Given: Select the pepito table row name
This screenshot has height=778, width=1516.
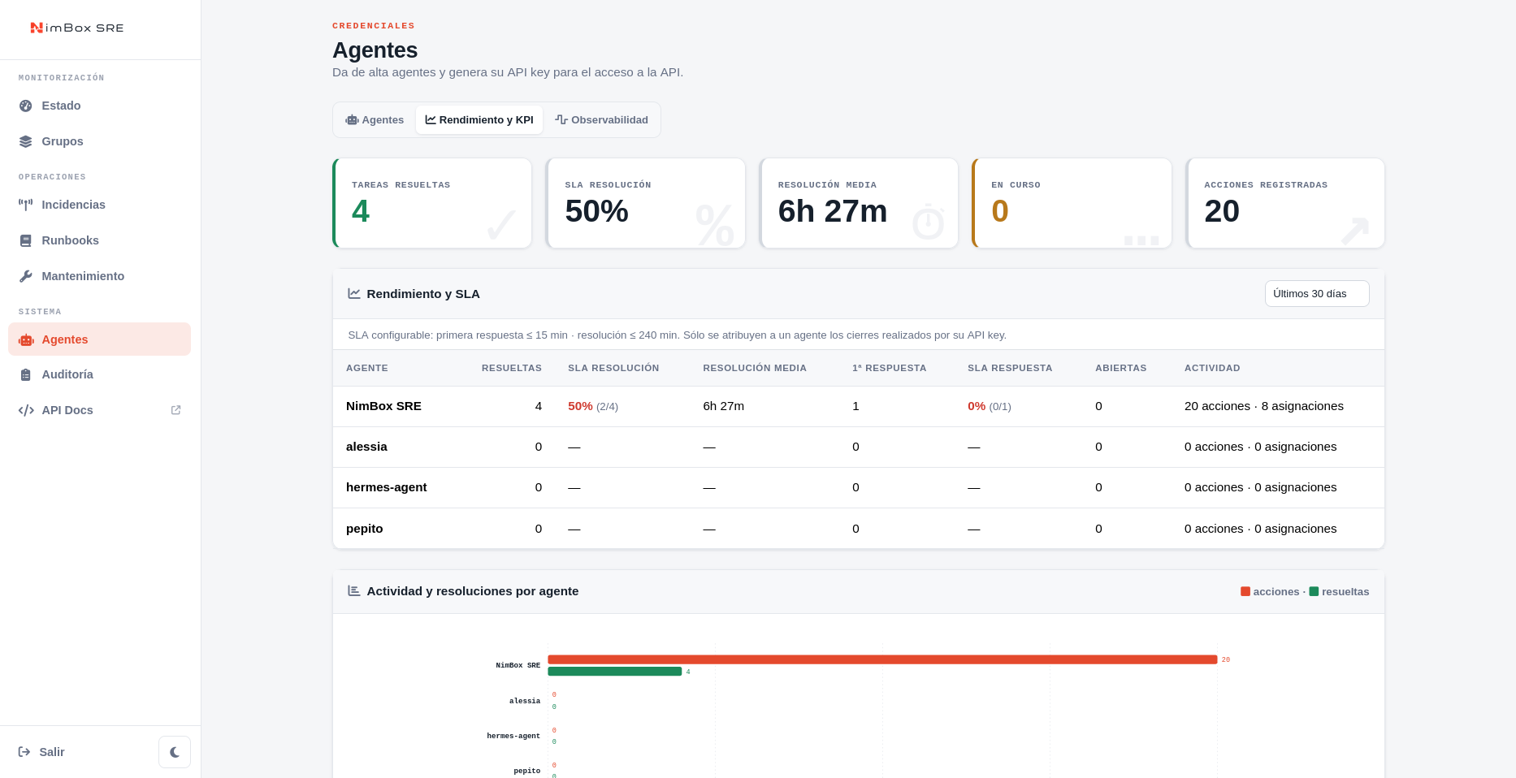Looking at the screenshot, I should pyautogui.click(x=364, y=529).
